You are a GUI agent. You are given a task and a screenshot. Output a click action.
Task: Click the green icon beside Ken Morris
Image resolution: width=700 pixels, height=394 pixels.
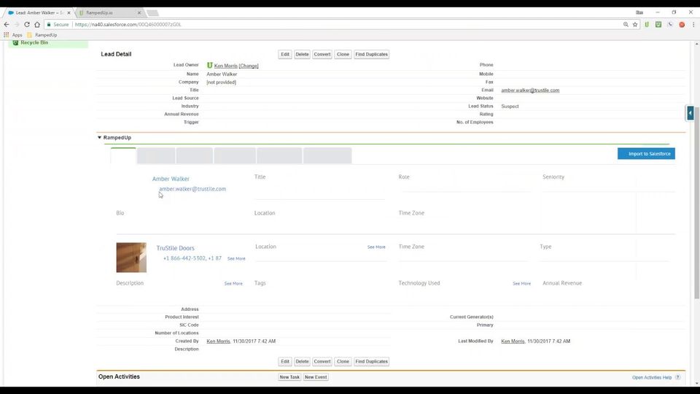pos(209,66)
